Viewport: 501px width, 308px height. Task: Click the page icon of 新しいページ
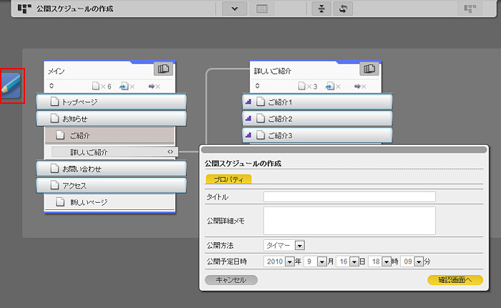click(60, 202)
